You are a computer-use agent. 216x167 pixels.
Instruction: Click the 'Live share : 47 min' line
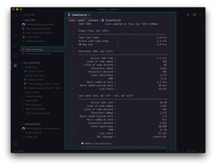click(x=133, y=133)
